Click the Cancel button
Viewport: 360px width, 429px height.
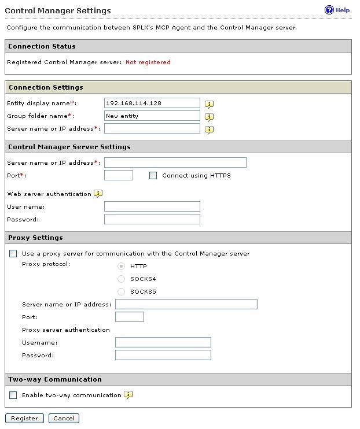pos(64,418)
